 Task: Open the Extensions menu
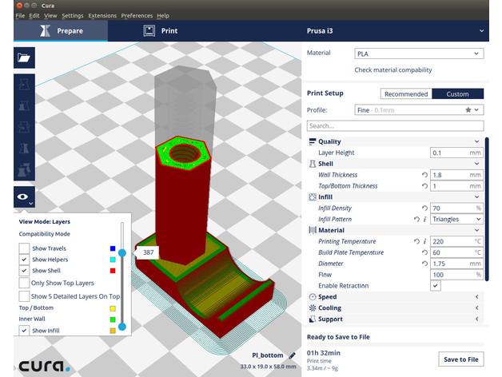point(102,16)
